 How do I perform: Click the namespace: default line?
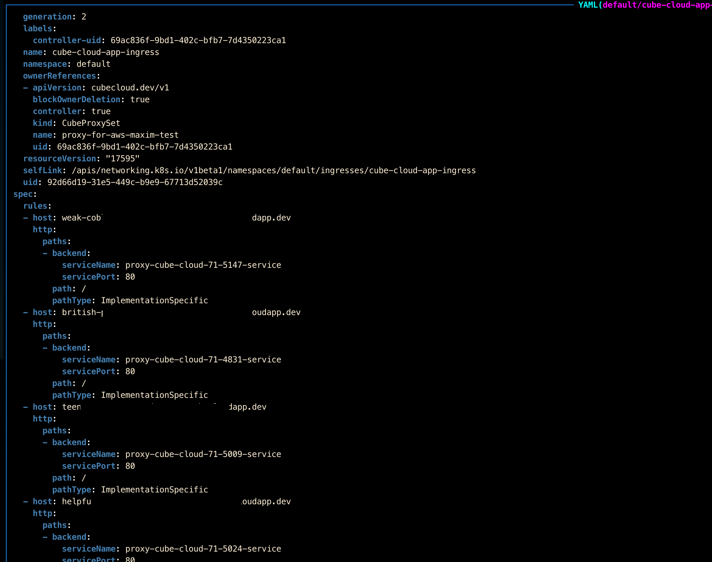(x=67, y=64)
